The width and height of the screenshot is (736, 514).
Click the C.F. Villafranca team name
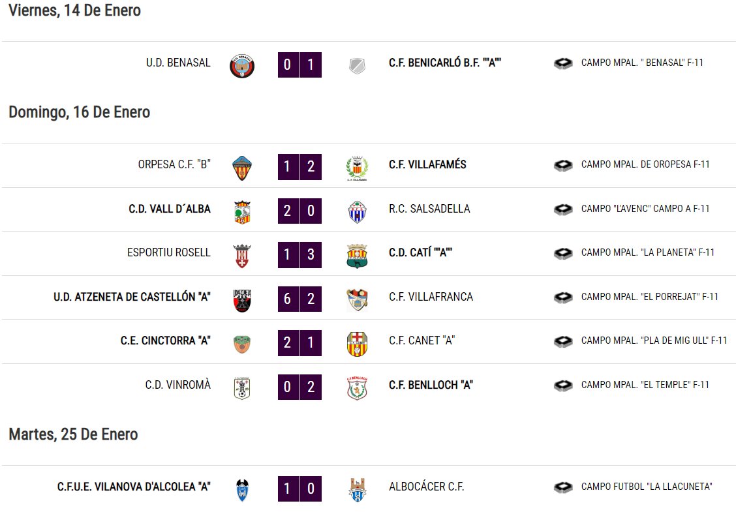[x=431, y=297]
